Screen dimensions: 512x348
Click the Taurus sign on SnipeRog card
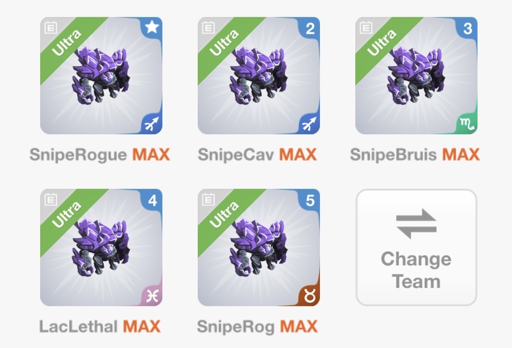(309, 296)
